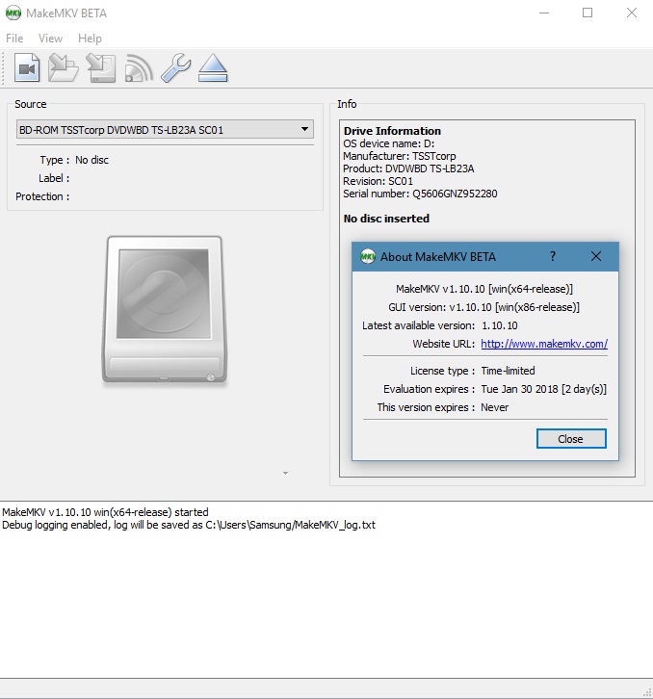Open the View menu
Screen dimensions: 653x699
pos(50,39)
